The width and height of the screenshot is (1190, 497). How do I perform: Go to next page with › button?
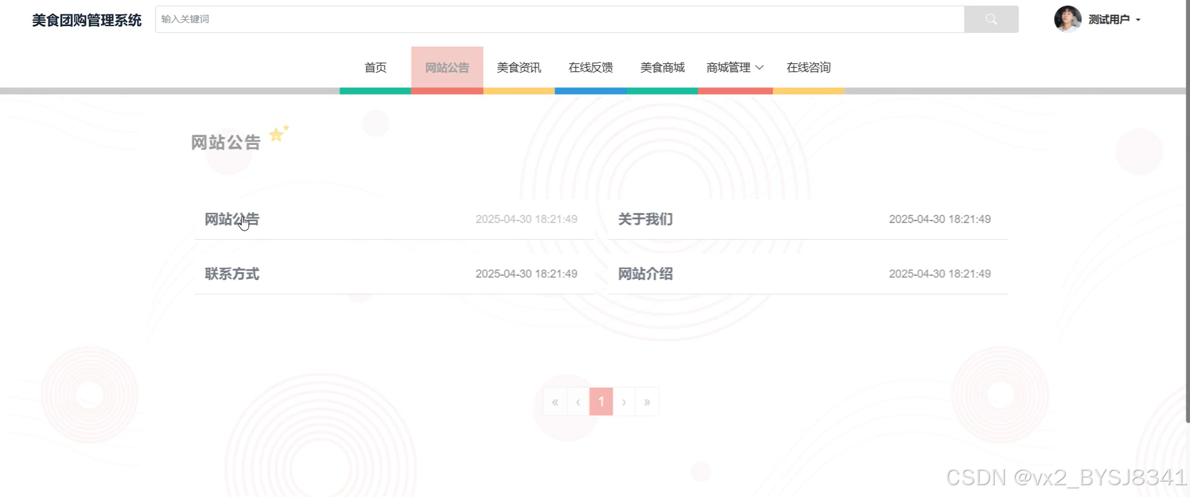tap(624, 402)
